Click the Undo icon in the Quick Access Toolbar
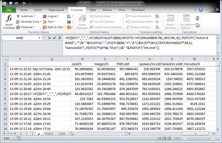The height and width of the screenshot is (143, 222). tap(17, 4)
